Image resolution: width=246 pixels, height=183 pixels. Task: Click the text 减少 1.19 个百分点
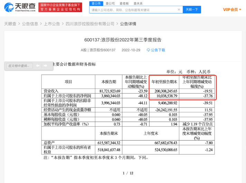click(198, 124)
